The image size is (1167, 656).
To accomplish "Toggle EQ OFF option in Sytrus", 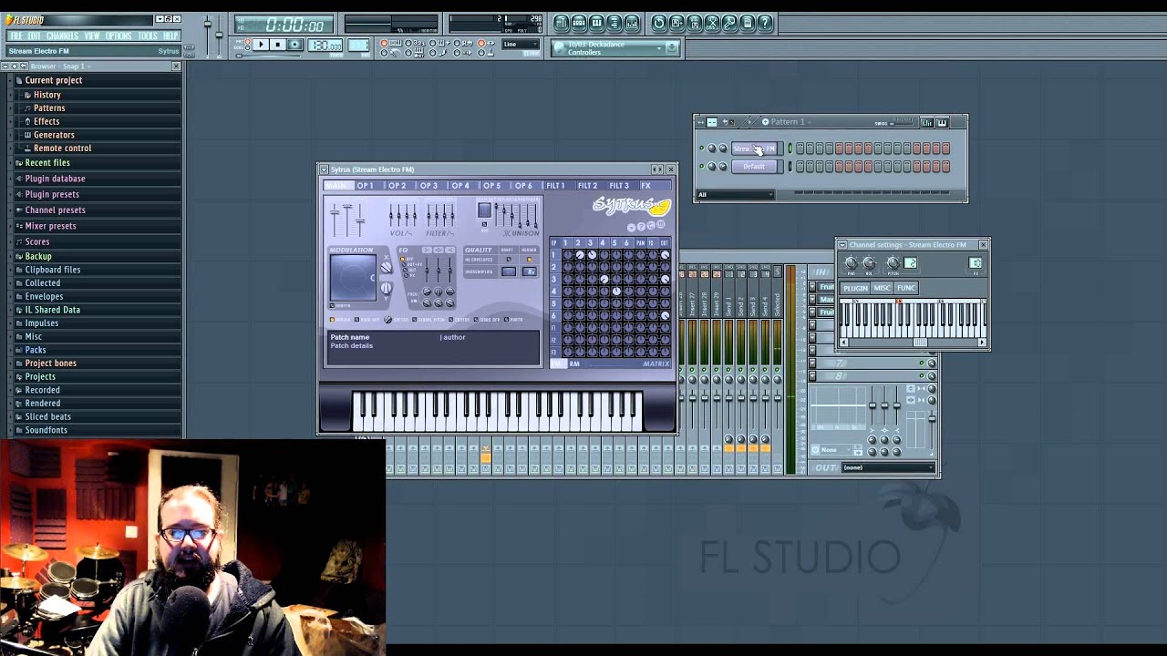I will [403, 259].
